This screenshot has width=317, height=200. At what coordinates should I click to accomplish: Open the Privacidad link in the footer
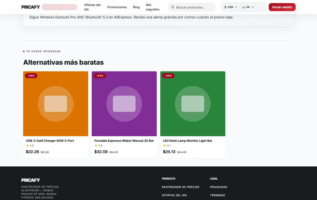(219, 187)
